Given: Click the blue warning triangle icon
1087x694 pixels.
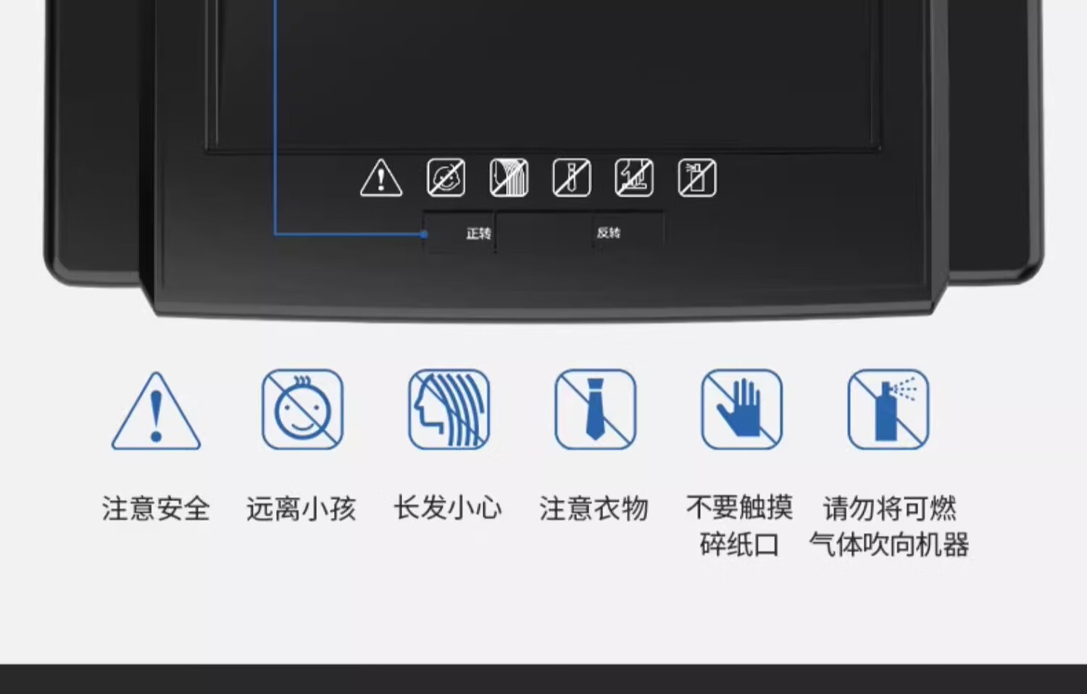Looking at the screenshot, I should pyautogui.click(x=156, y=411).
